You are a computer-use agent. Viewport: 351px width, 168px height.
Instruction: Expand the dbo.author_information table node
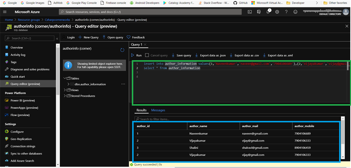pyautogui.click(x=69, y=84)
